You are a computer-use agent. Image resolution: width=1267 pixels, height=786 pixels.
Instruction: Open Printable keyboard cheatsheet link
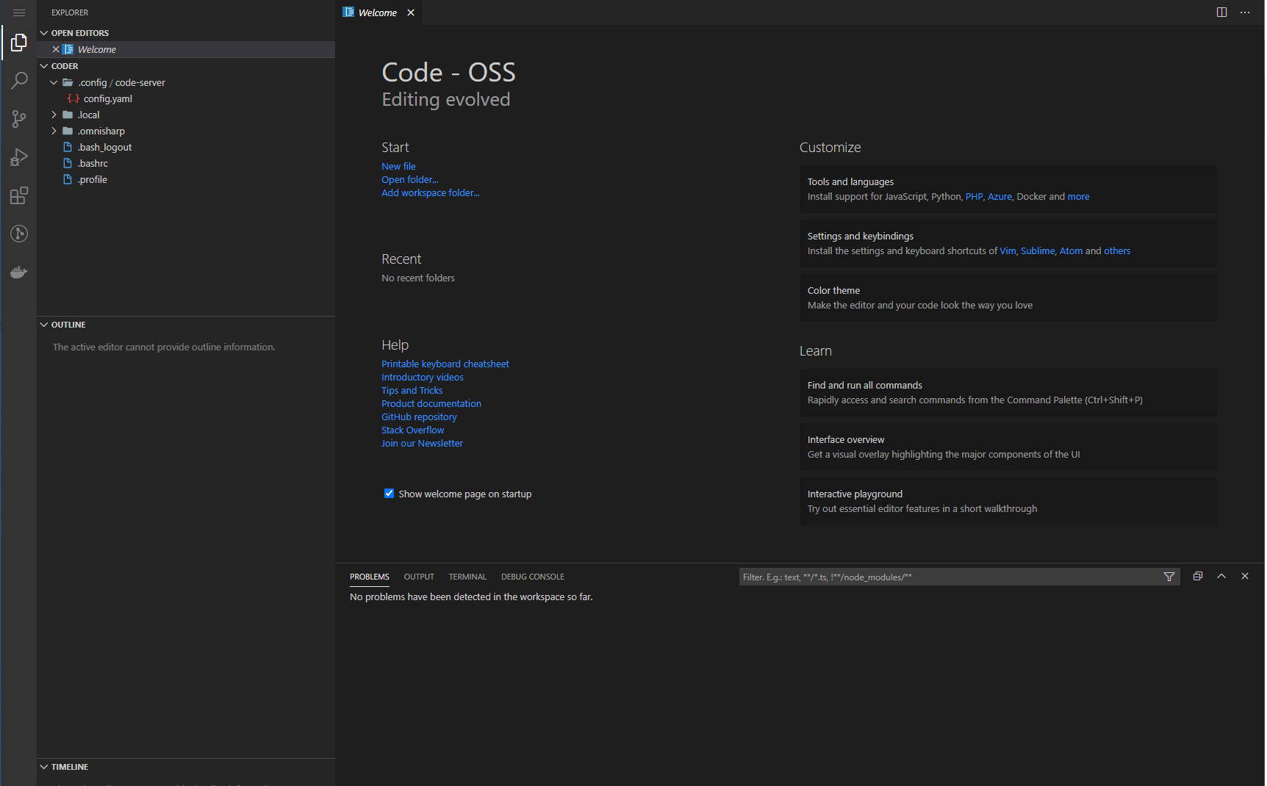click(445, 364)
